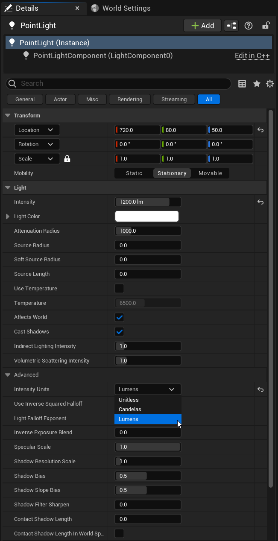Collapse the Light section
Screen dimensions: 278x541
coord(8,187)
